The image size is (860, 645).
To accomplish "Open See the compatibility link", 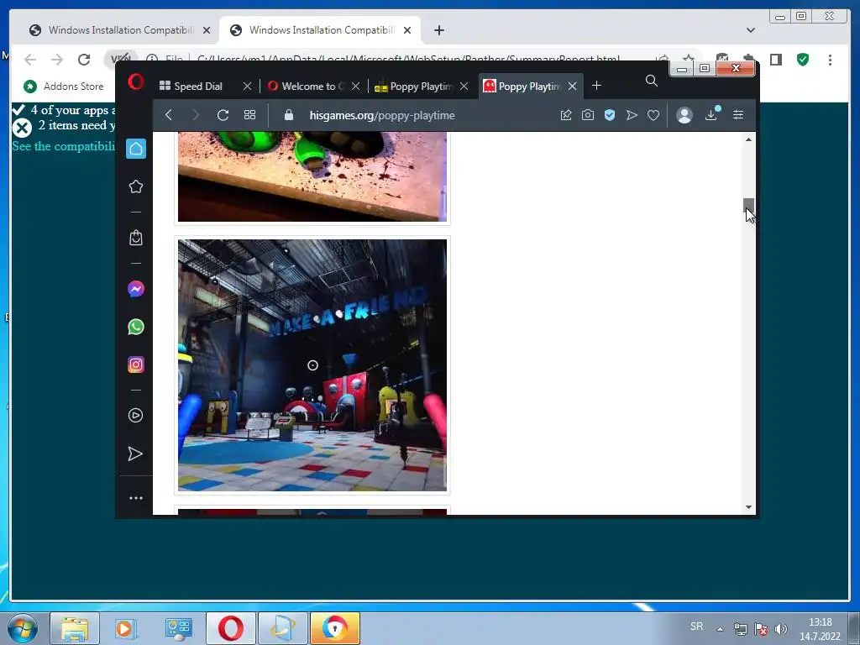I will coord(64,146).
